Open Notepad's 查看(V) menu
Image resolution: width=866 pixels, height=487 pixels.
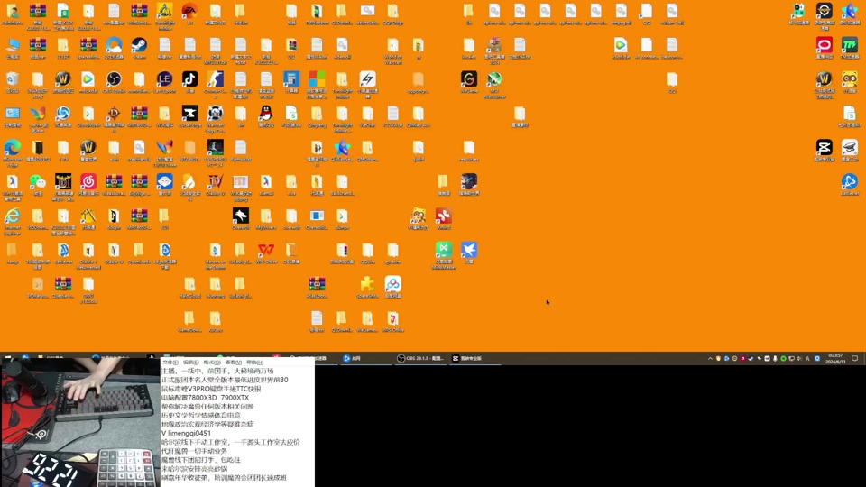234,363
